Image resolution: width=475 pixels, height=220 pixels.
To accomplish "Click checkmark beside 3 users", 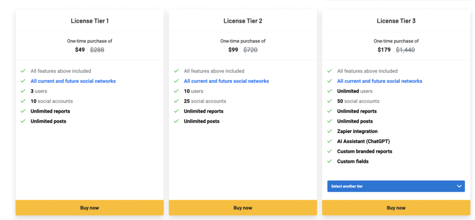I will click(23, 91).
